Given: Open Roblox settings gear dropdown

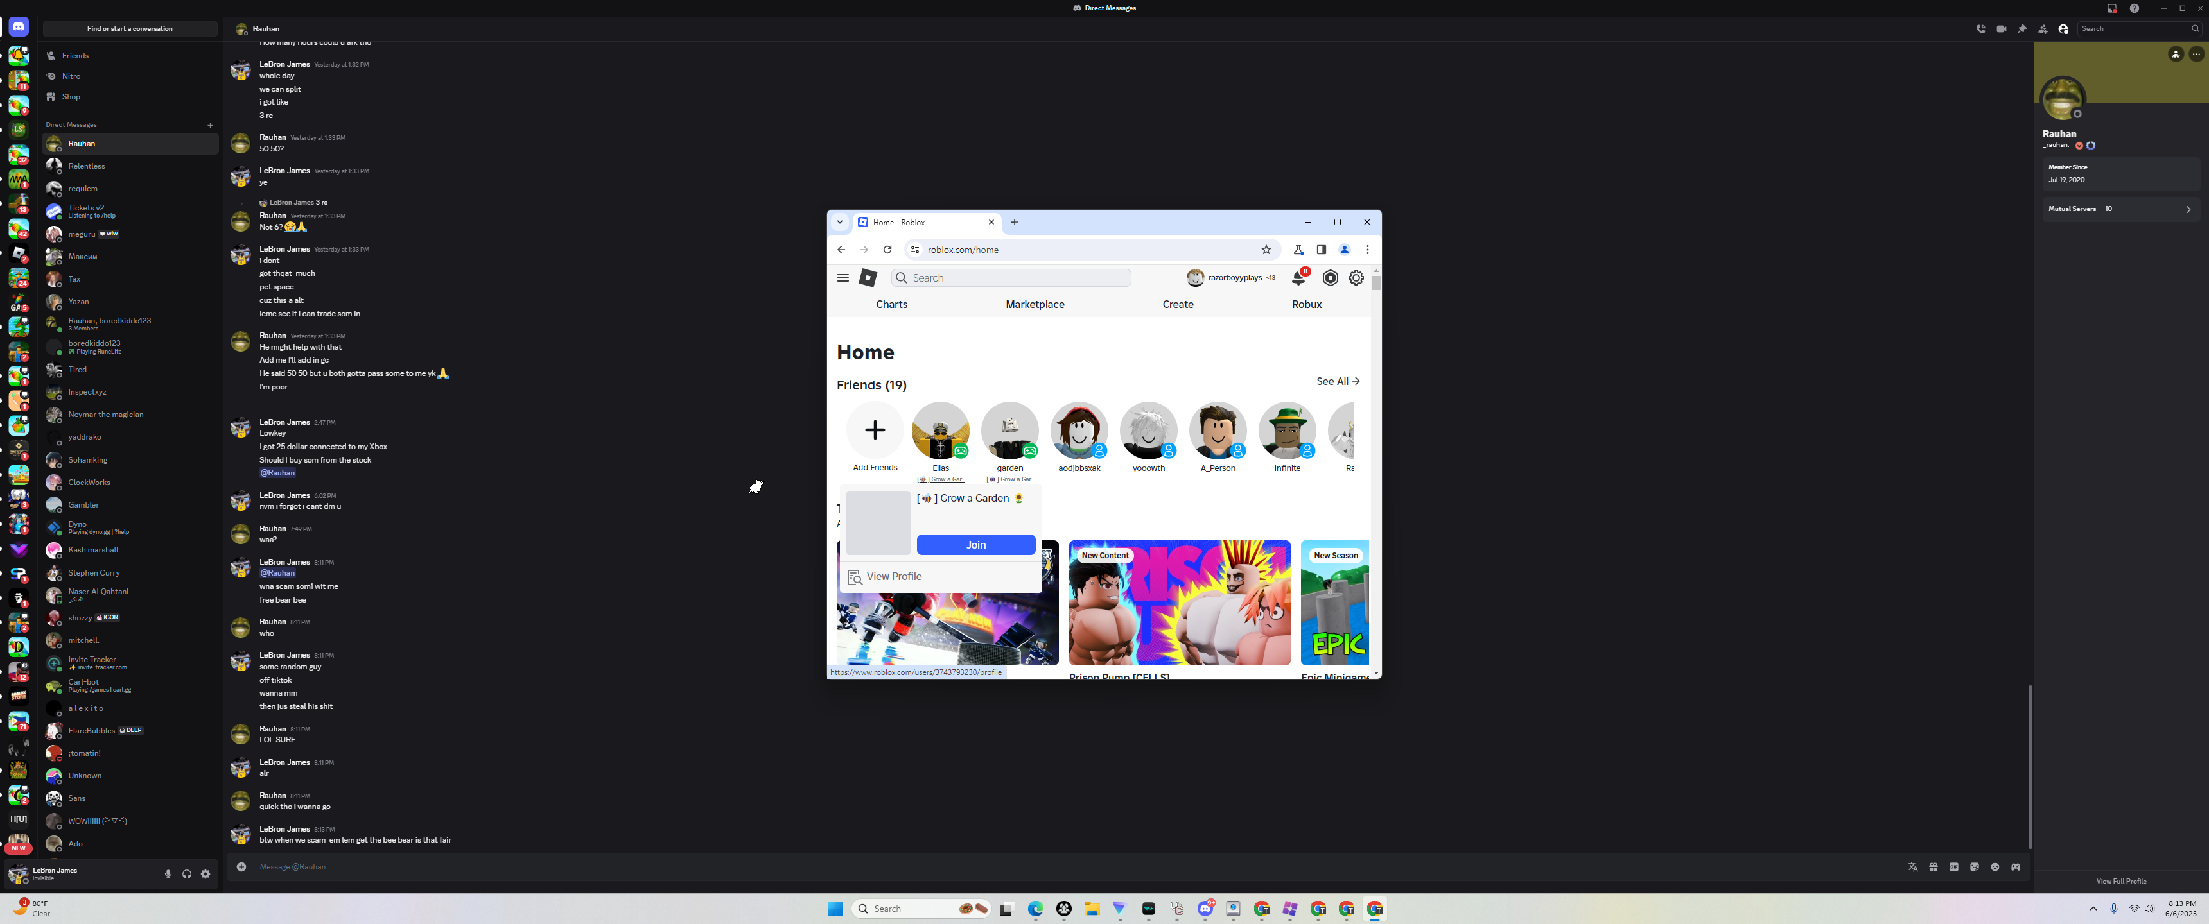Looking at the screenshot, I should (1356, 278).
